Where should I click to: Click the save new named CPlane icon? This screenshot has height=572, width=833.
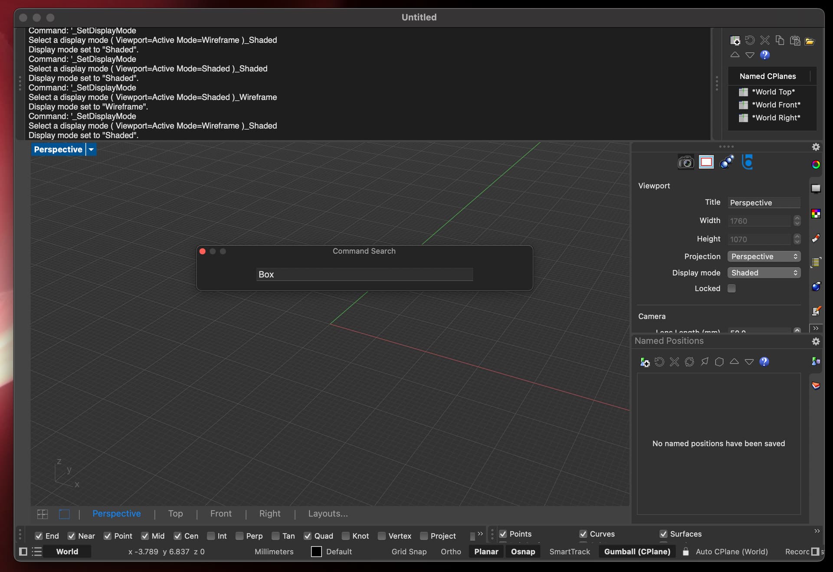(735, 41)
